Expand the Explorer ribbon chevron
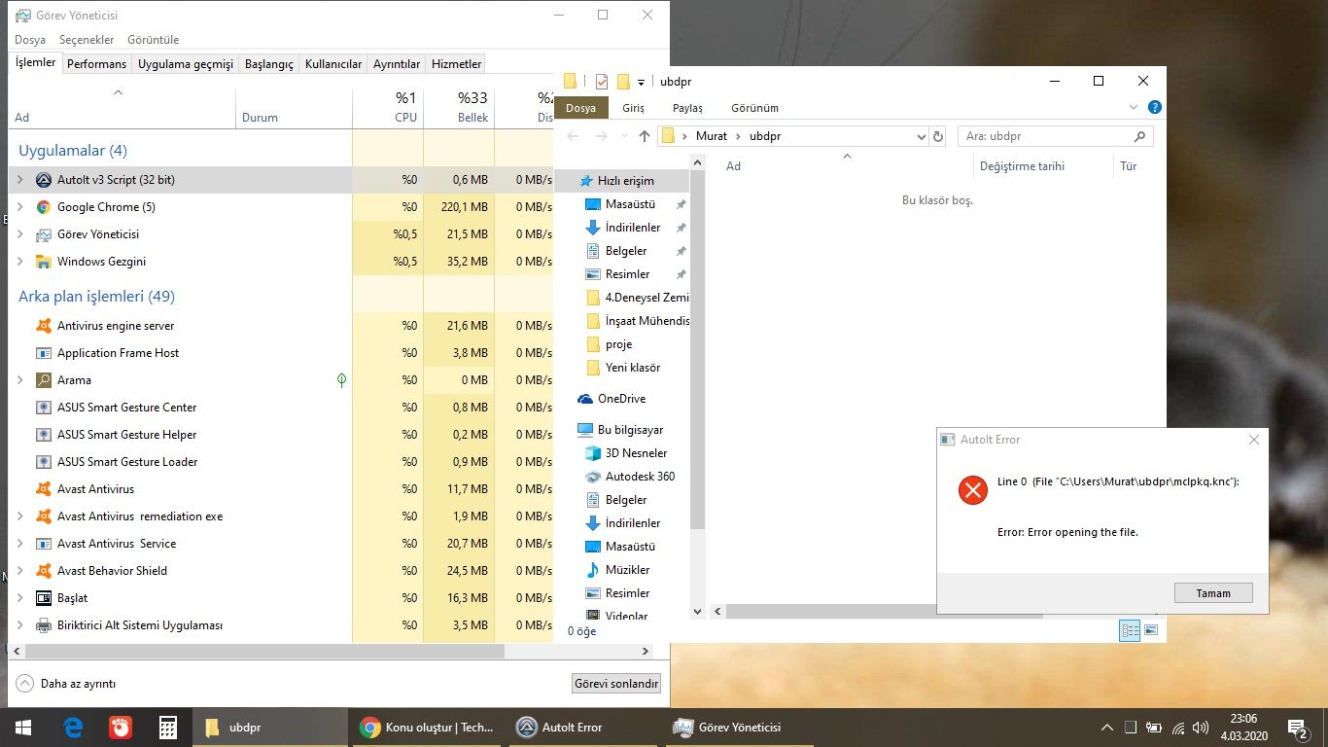Image resolution: width=1328 pixels, height=747 pixels. point(1134,107)
